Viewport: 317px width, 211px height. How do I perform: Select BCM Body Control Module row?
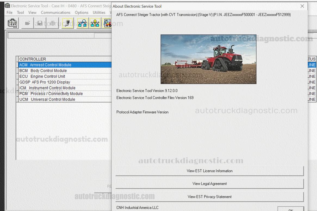[65, 71]
